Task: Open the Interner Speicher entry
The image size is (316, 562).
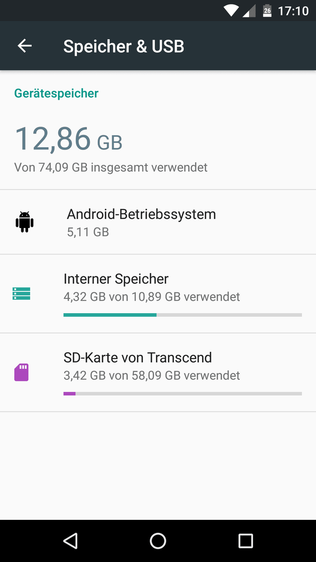Action: 158,294
